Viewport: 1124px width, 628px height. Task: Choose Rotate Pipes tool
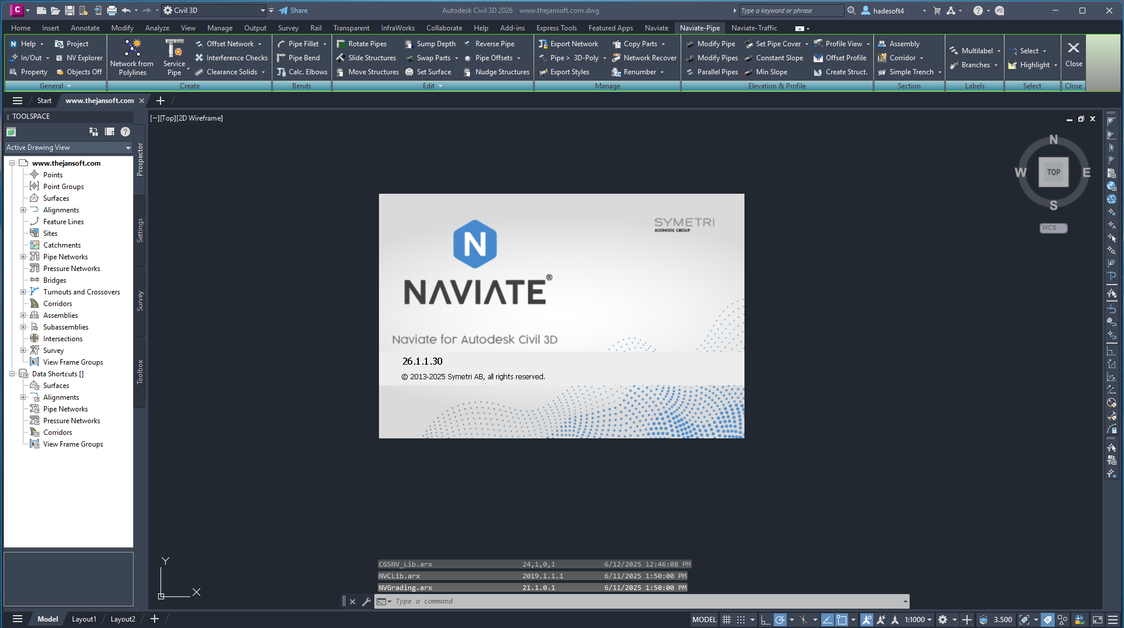361,44
